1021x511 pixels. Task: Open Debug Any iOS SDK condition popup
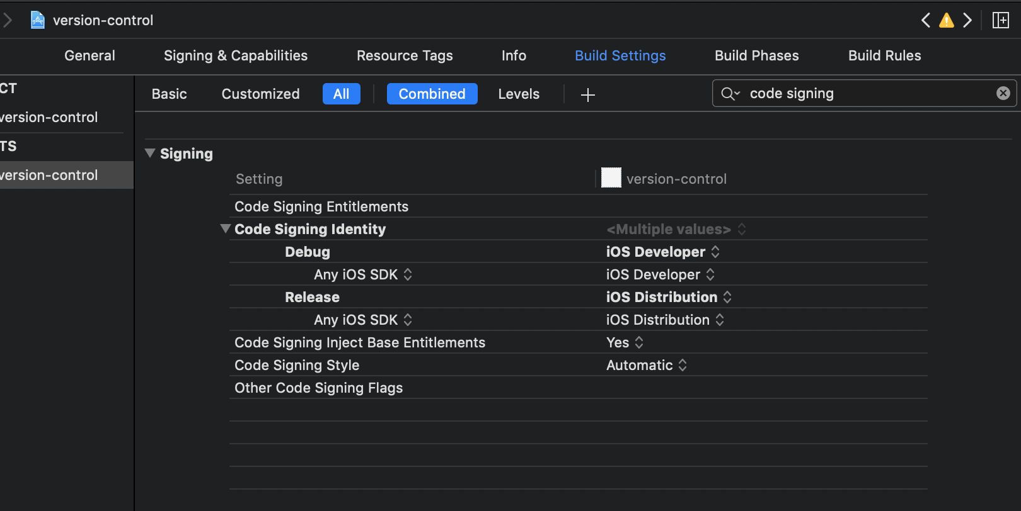pyautogui.click(x=363, y=274)
